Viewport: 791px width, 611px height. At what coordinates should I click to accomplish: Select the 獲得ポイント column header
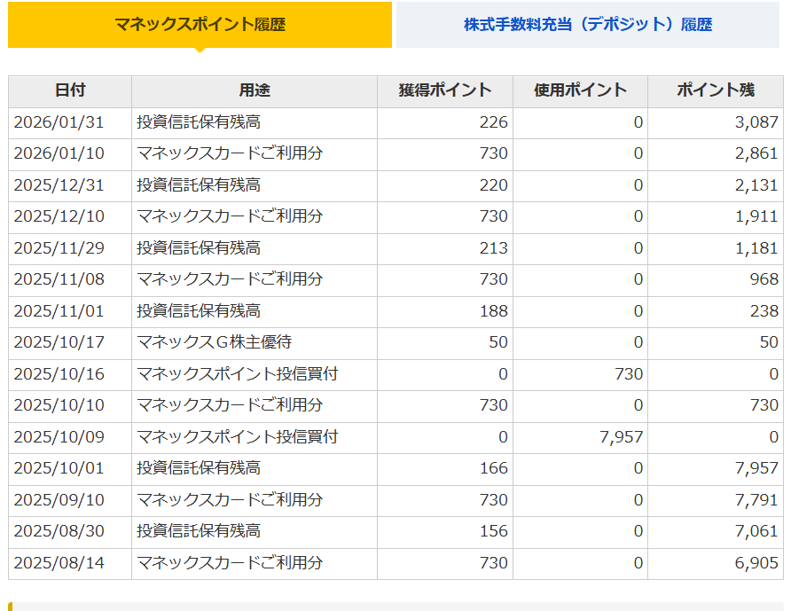click(444, 90)
